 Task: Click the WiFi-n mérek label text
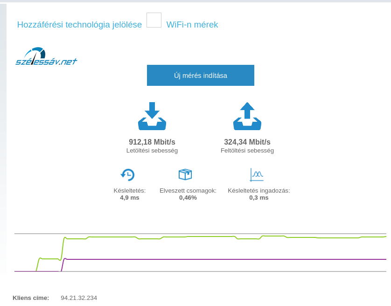192,24
